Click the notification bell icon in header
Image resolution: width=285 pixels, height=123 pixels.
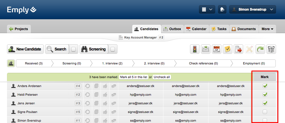pyautogui.click(x=223, y=9)
